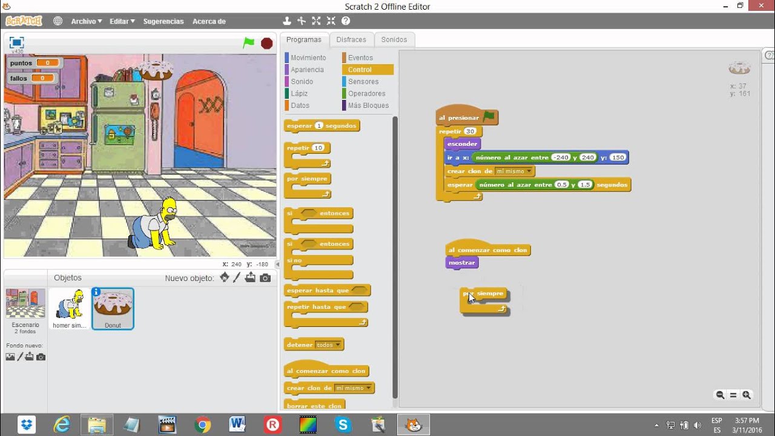Click the 'esperar hasta que' palette block
This screenshot has height=436, width=775.
click(x=327, y=291)
